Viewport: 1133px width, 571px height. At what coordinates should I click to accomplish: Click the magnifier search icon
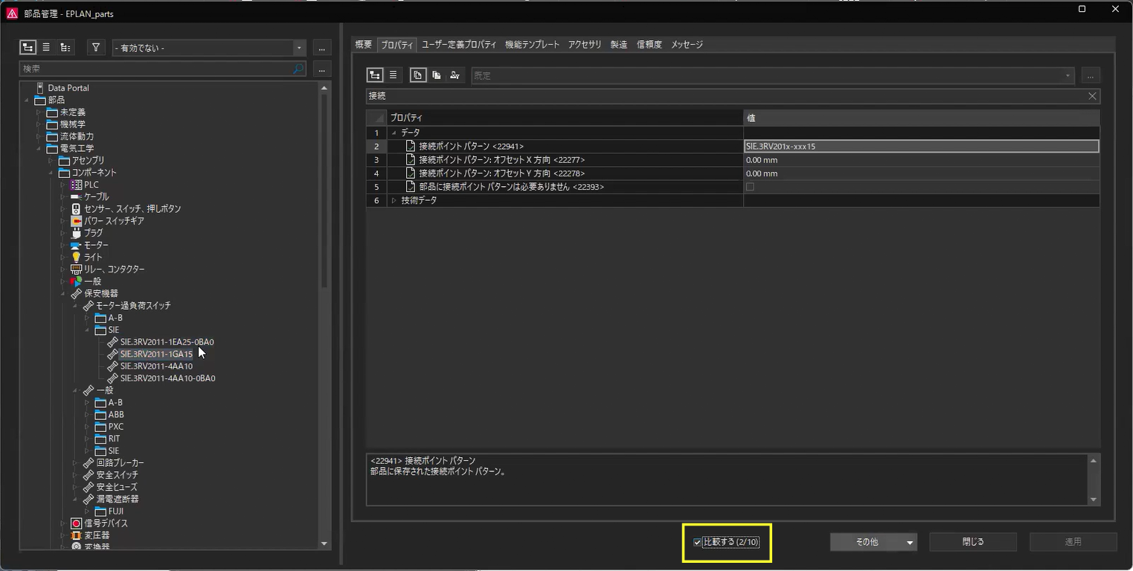coord(298,68)
